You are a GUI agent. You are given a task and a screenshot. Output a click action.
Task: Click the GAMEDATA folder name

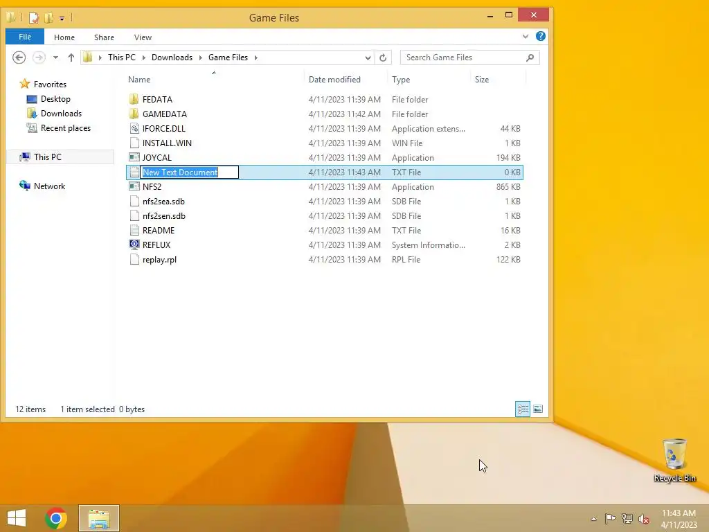coord(165,114)
